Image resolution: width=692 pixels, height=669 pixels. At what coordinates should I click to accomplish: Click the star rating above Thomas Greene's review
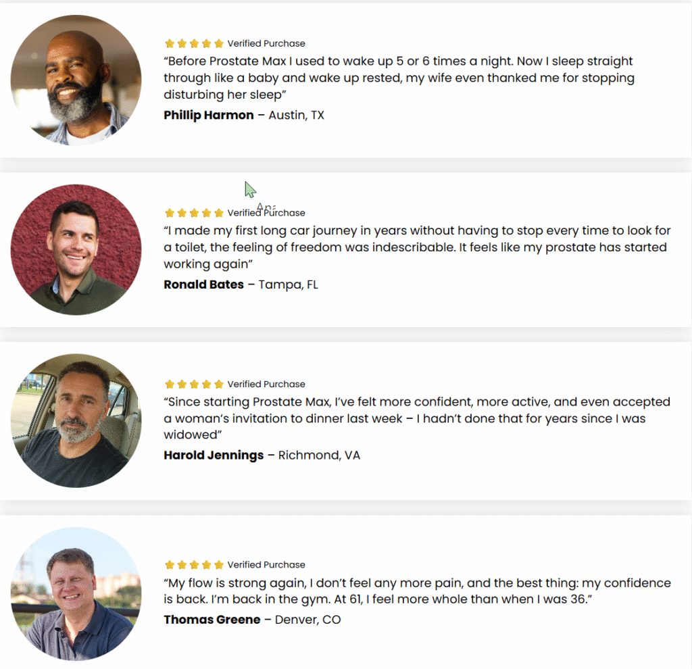(194, 565)
